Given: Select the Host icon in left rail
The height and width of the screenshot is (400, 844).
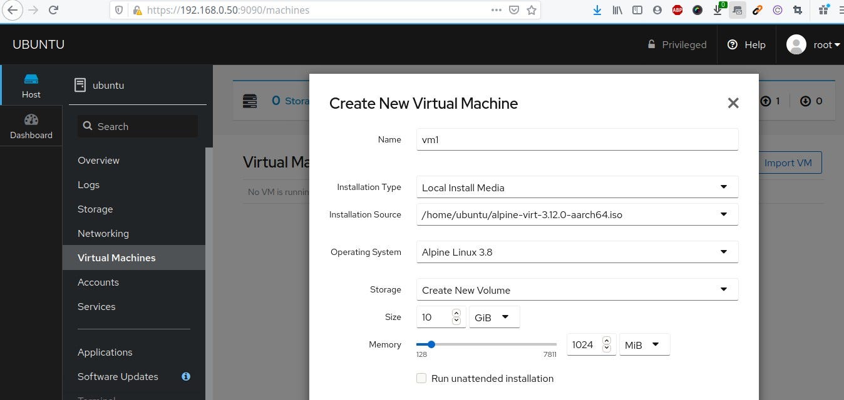Looking at the screenshot, I should point(31,86).
